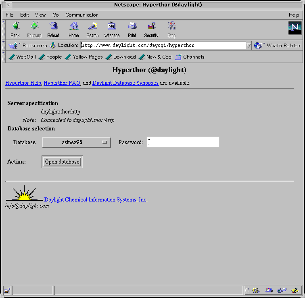Expand the What's Related menu
This screenshot has width=305, height=298.
(x=278, y=46)
